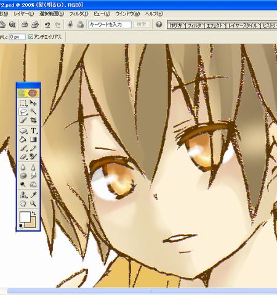Viewport: 277px width, 295px height.
Task: Select the Red Eye Brush tool
Action: pyautogui.click(x=33, y=156)
